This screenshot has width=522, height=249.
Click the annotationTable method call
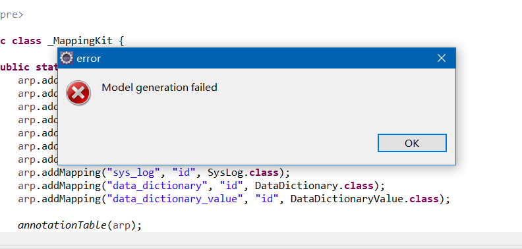pos(62,225)
